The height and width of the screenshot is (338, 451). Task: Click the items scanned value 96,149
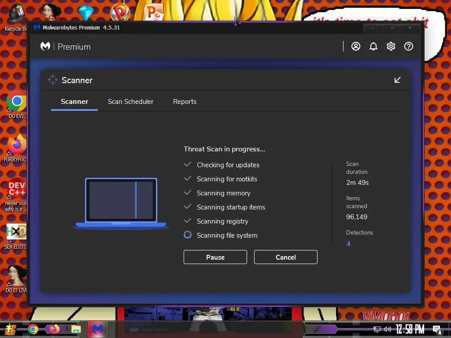[x=357, y=217]
